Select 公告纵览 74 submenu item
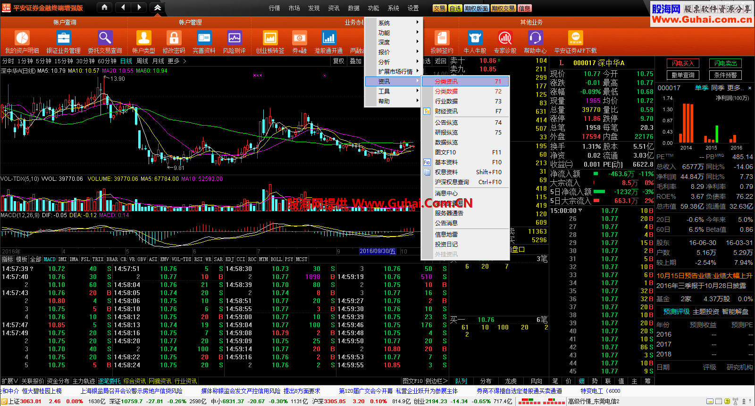The image size is (755, 406). point(465,122)
